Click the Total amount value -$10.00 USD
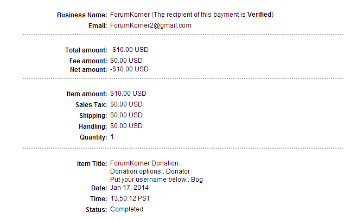344x219 pixels. [x=129, y=50]
